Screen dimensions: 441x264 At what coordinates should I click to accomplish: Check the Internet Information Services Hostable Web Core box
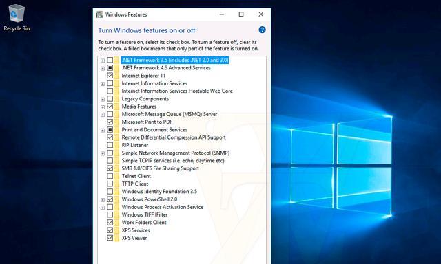pyautogui.click(x=110, y=91)
